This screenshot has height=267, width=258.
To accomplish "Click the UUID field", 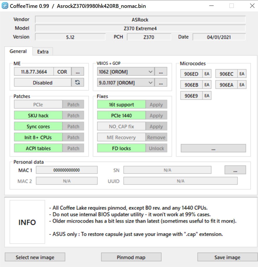I will pos(181,181).
